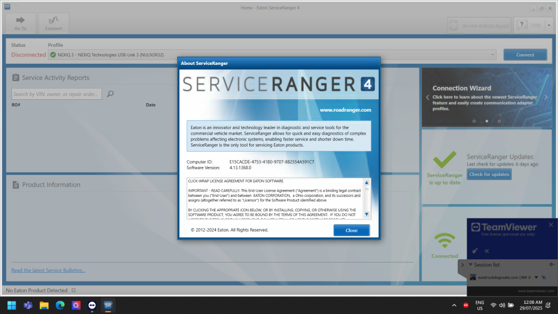This screenshot has width=558, height=314.
Task: Click the taskbar Wi-Fi network icon
Action: pos(493,306)
